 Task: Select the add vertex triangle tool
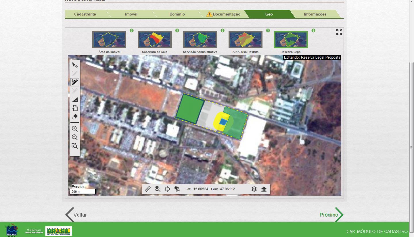[75, 99]
